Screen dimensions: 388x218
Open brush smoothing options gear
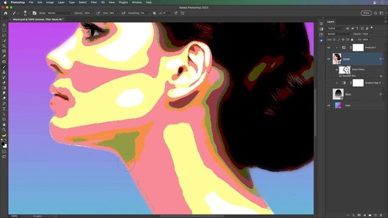point(155,13)
